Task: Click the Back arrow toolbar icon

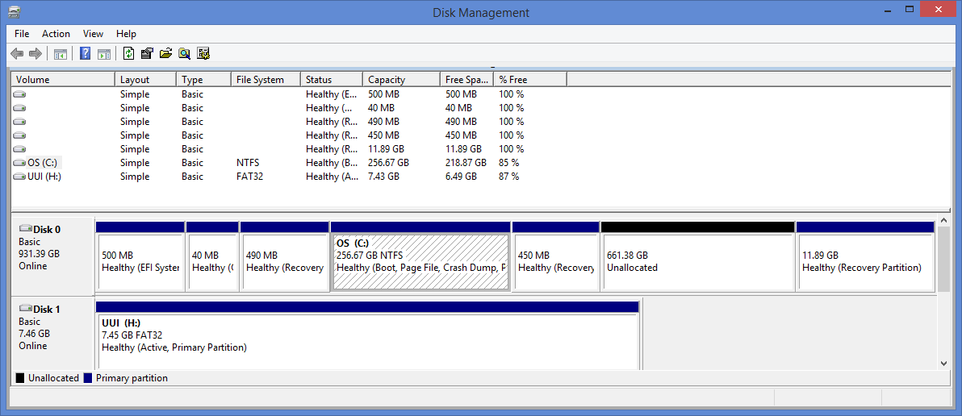Action: pyautogui.click(x=17, y=54)
